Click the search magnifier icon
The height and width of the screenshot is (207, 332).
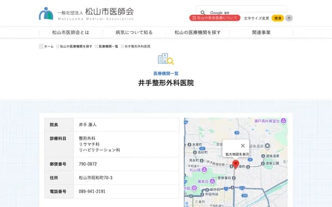click(x=203, y=12)
